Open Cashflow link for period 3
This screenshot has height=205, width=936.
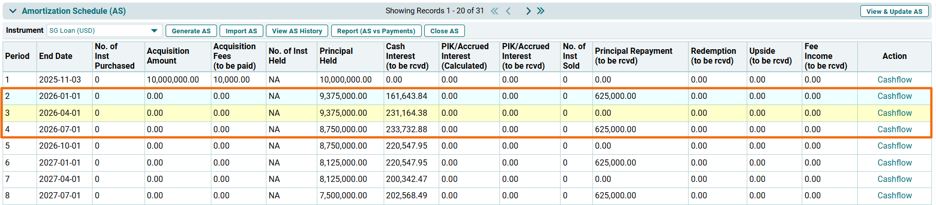coord(894,113)
